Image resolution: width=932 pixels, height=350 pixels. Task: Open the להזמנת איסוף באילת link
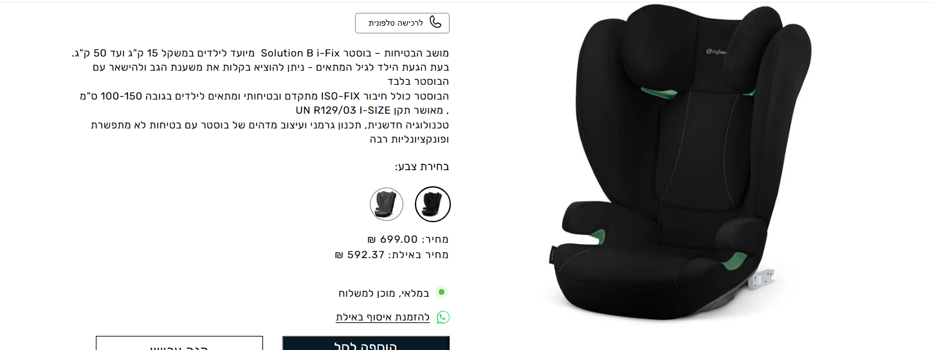click(383, 317)
